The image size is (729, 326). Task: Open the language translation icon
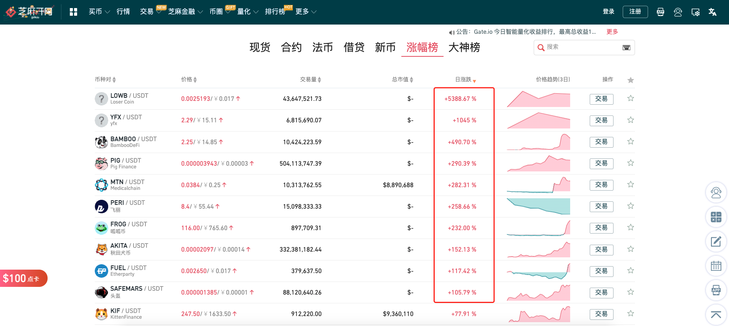point(713,12)
